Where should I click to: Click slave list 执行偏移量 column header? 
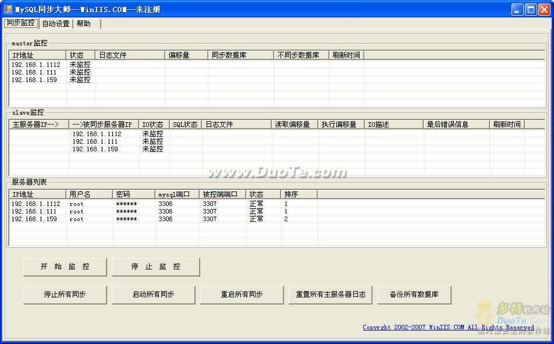[341, 125]
